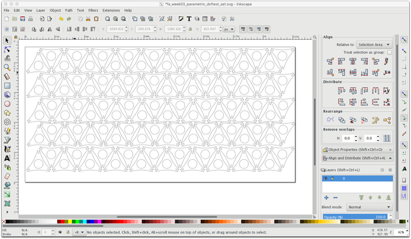Open the Extensions menu
Viewport: 411px width, 239px height.
click(x=111, y=10)
